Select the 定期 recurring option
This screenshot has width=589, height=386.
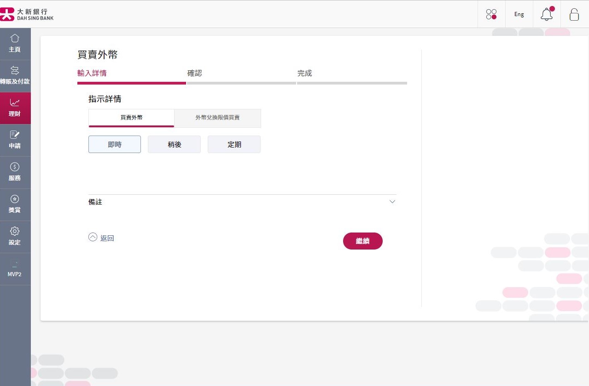[x=234, y=144]
